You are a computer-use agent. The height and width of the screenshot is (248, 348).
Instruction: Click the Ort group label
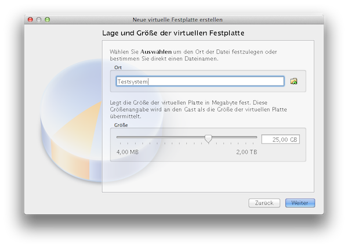coord(118,67)
